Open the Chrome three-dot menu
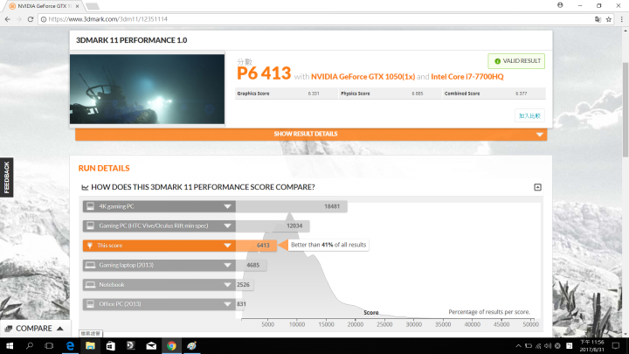 pos(622,19)
